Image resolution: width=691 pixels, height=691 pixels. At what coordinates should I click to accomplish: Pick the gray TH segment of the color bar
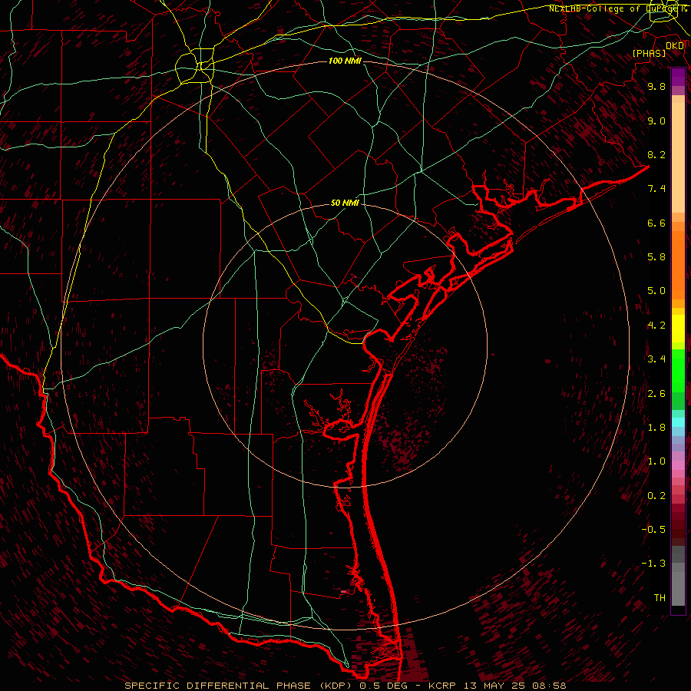(x=678, y=588)
